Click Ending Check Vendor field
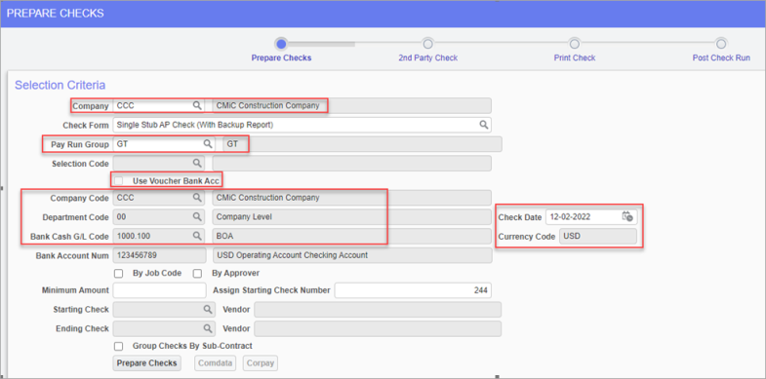766x379 pixels. pos(378,328)
